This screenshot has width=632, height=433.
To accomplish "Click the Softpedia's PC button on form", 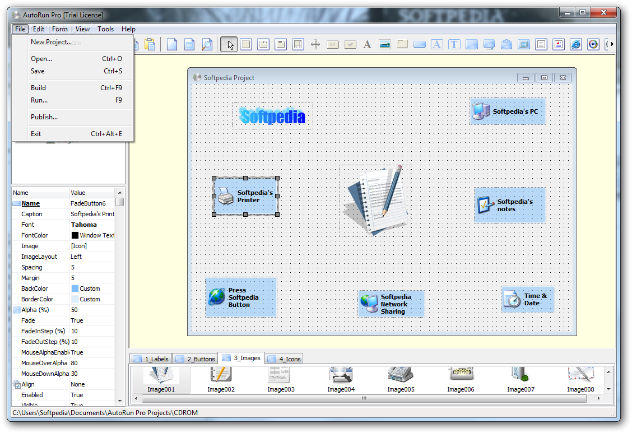I will 508,111.
